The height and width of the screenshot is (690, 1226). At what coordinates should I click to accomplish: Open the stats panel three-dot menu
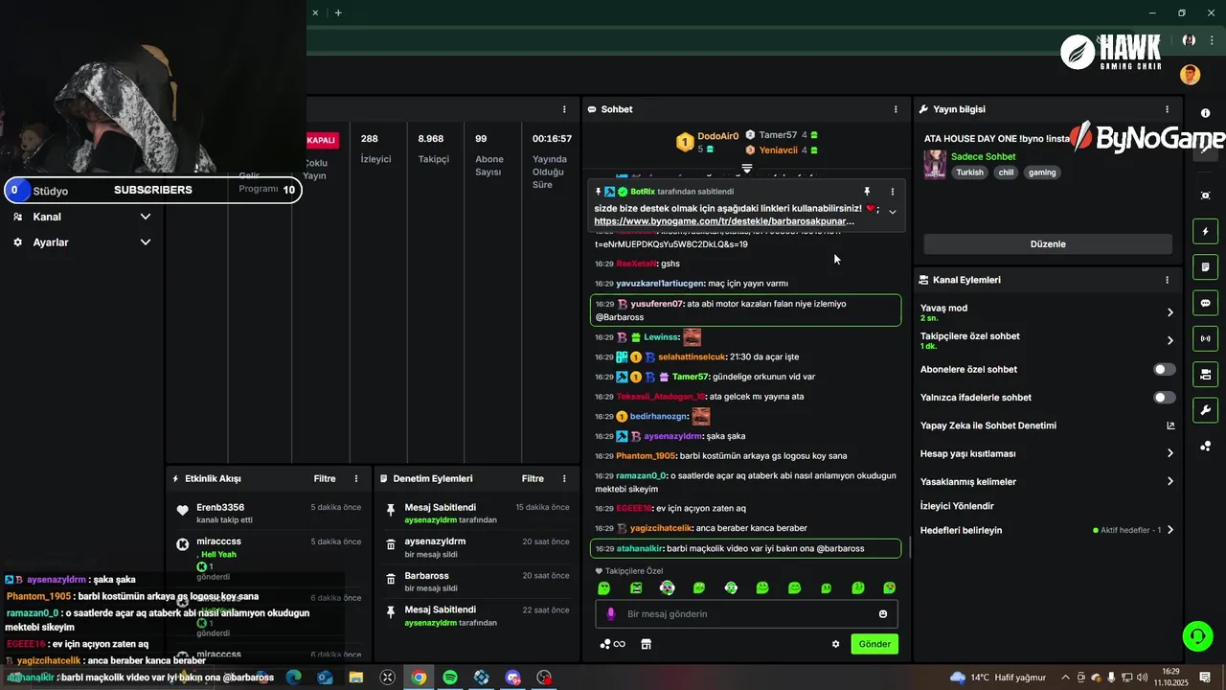[564, 109]
